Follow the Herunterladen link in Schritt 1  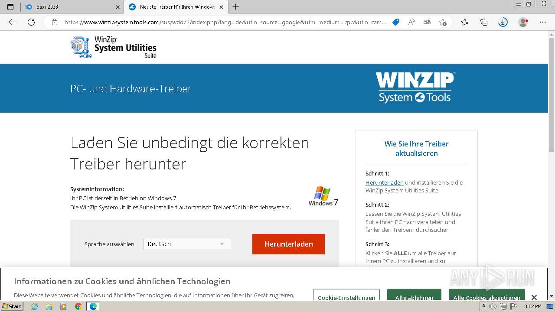pos(385,182)
